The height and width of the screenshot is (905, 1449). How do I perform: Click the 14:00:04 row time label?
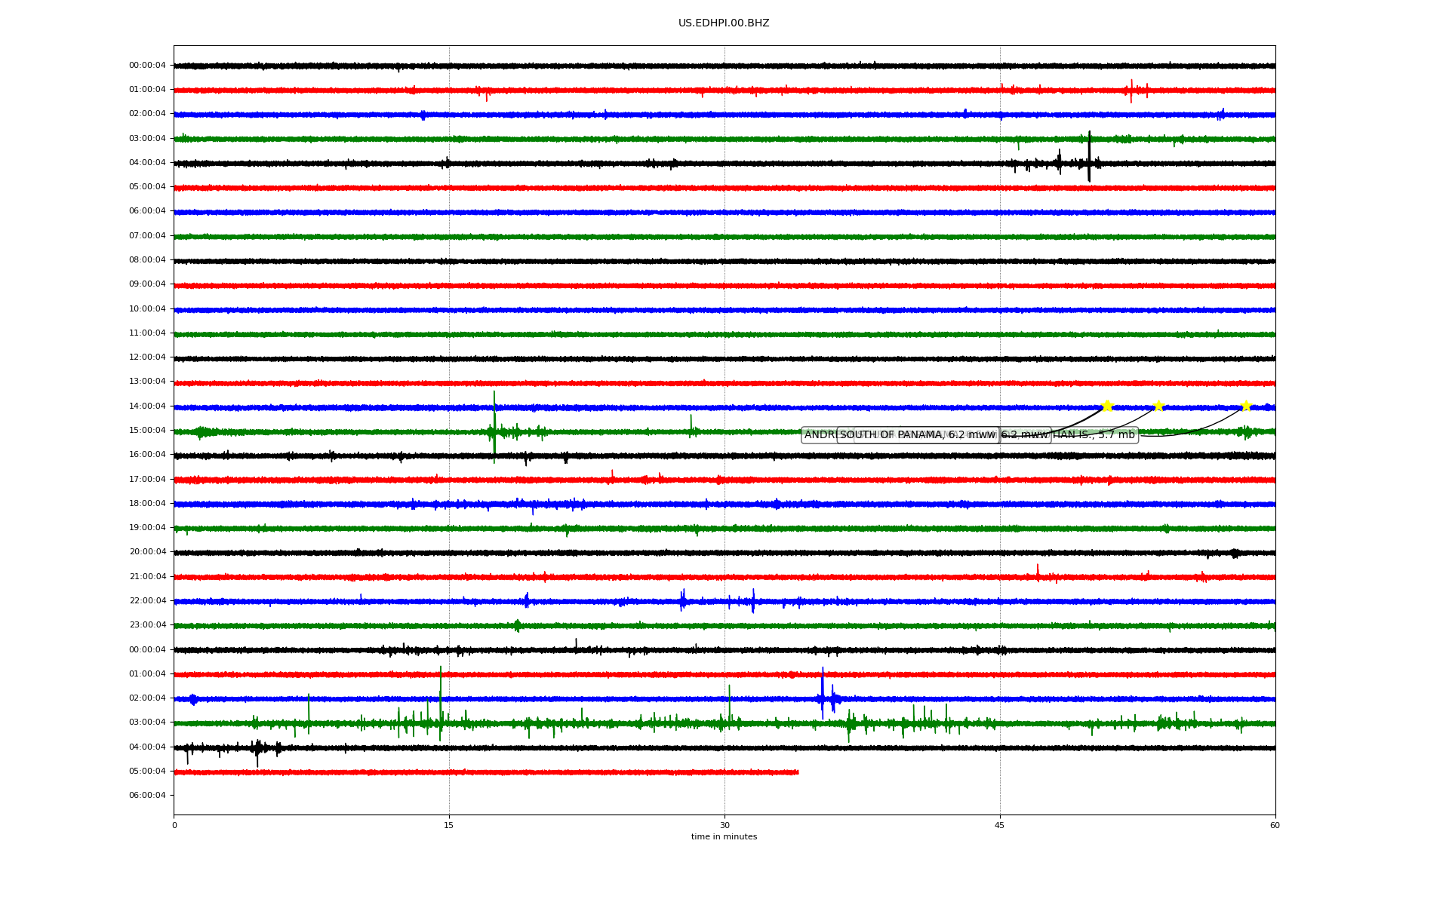(147, 406)
